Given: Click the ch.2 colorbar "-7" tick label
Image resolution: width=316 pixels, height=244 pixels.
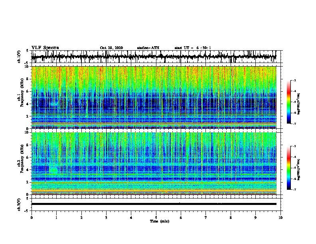Looking at the screenshot, I should click(294, 189).
